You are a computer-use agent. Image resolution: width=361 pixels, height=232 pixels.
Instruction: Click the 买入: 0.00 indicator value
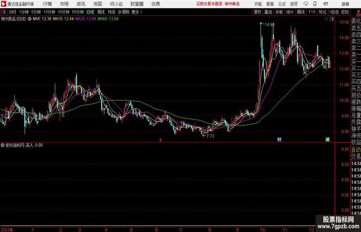point(34,145)
